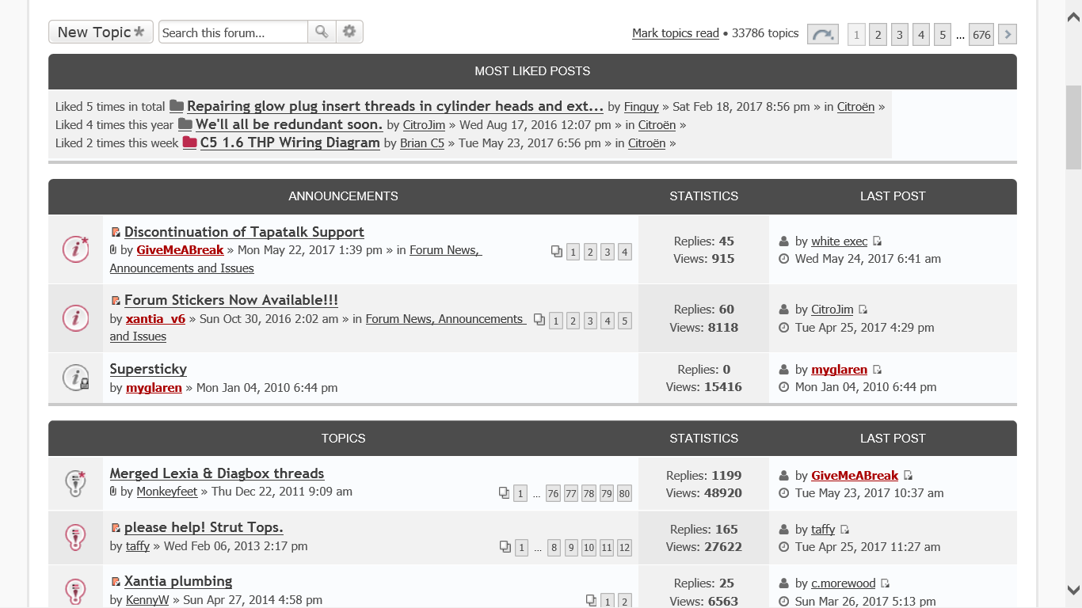
Task: Click scrollbar up arrow
Action: point(1073,17)
